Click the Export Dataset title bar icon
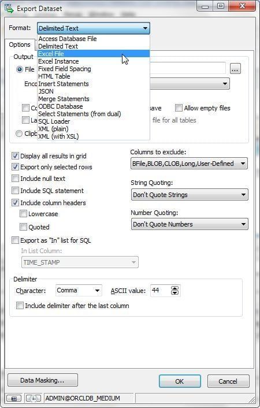 click(x=9, y=8)
